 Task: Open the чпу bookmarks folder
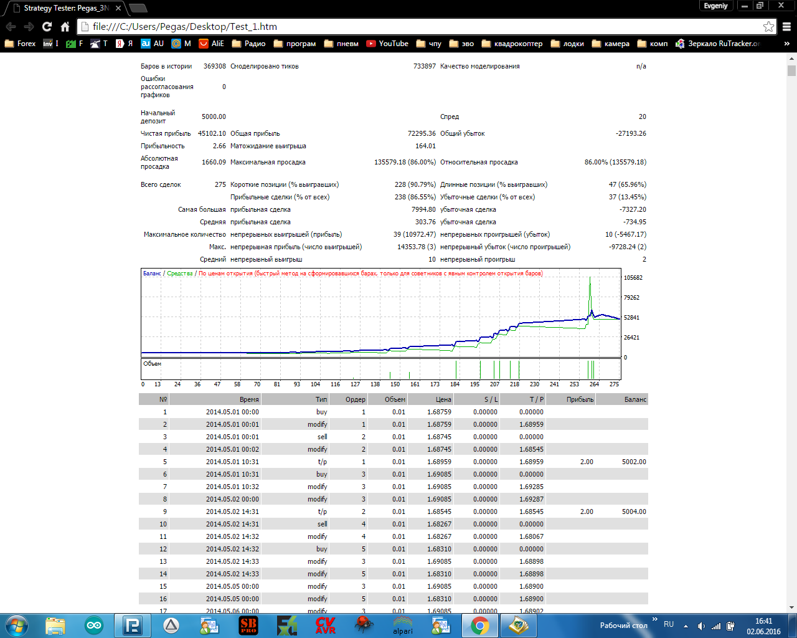coord(429,44)
